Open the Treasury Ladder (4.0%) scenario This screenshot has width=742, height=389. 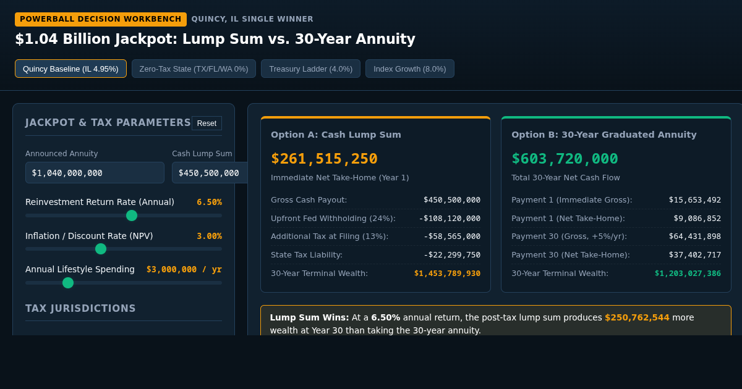[310, 69]
